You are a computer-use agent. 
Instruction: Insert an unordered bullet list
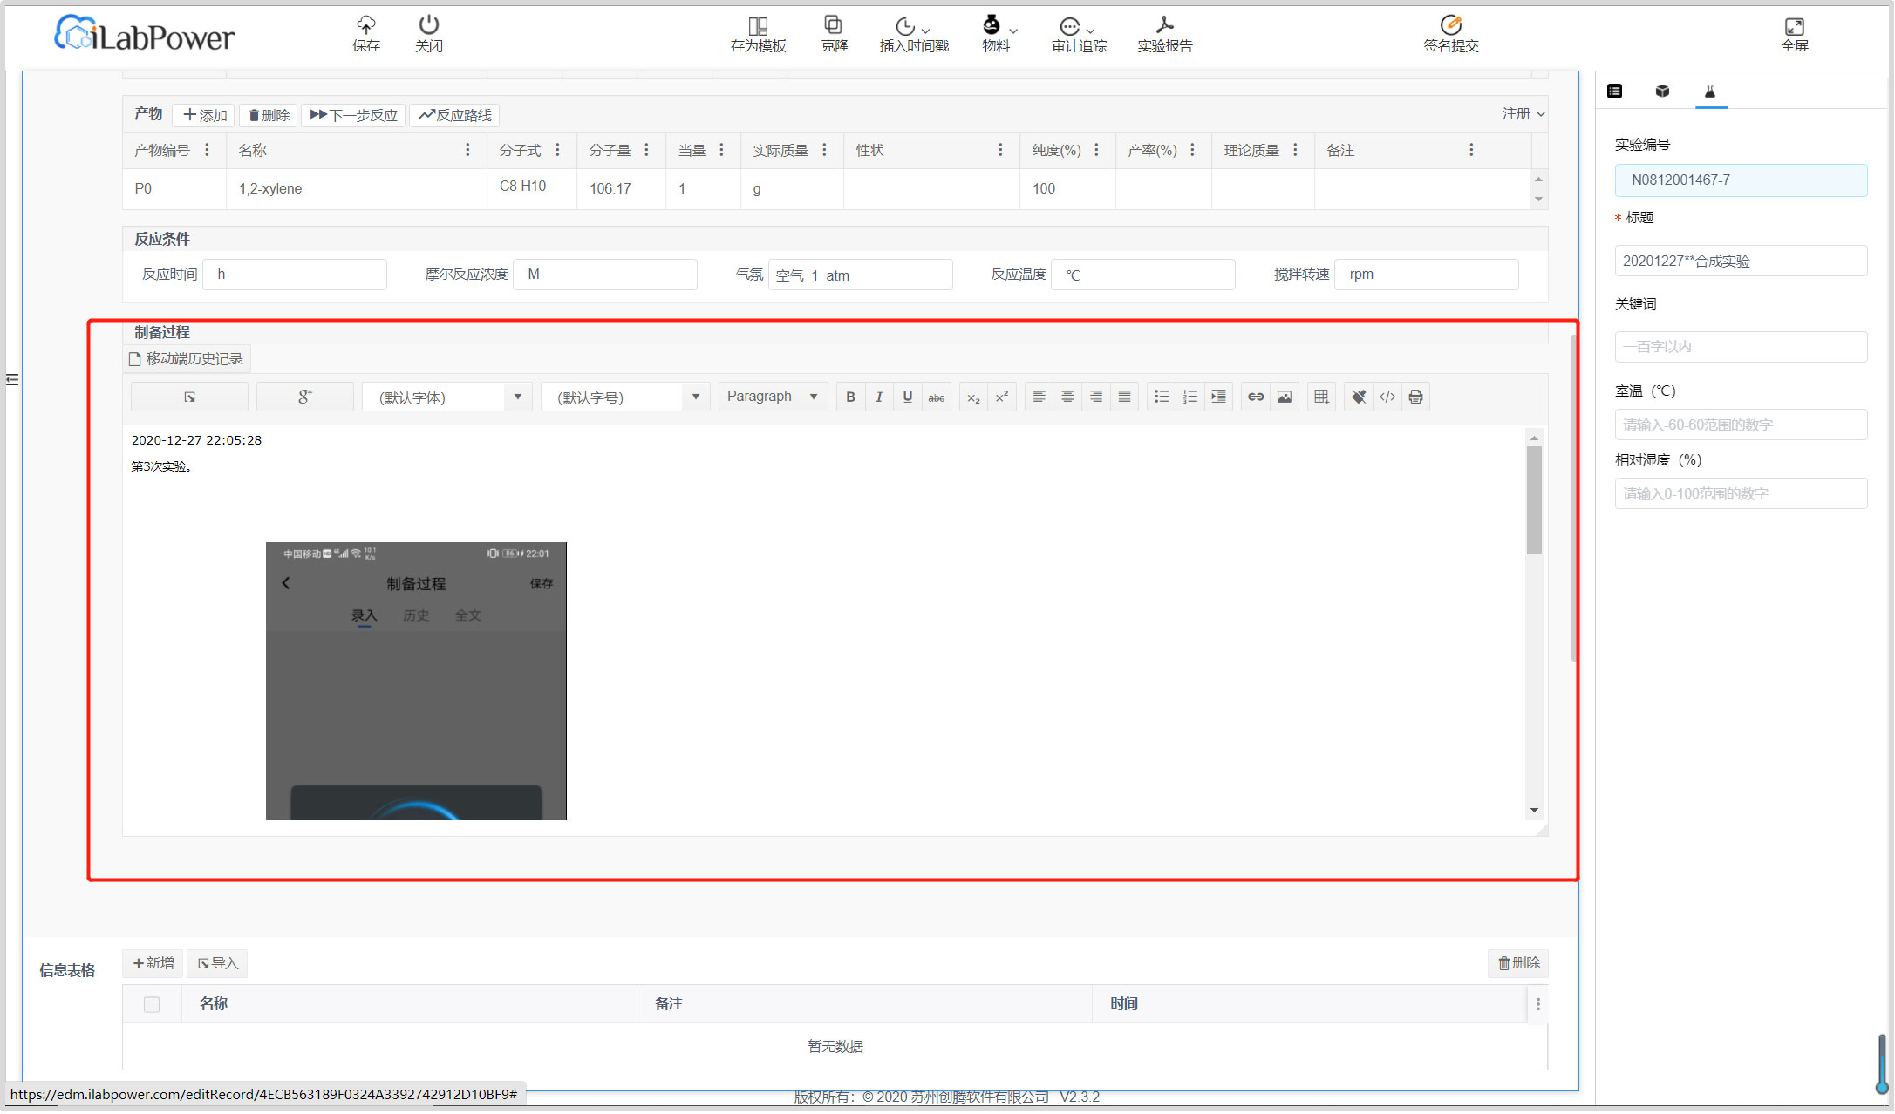coord(1162,397)
